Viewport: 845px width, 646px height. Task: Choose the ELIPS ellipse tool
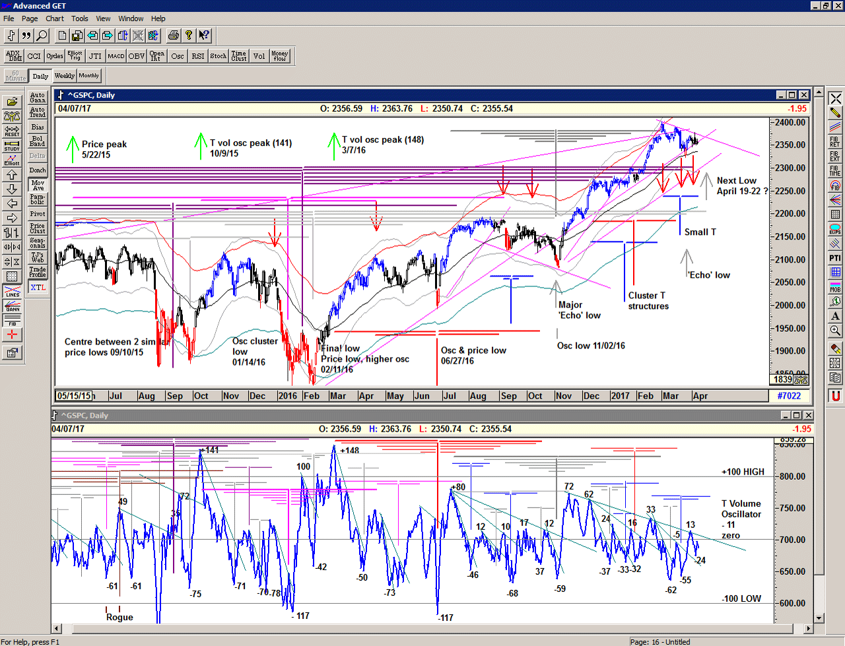pyautogui.click(x=835, y=229)
